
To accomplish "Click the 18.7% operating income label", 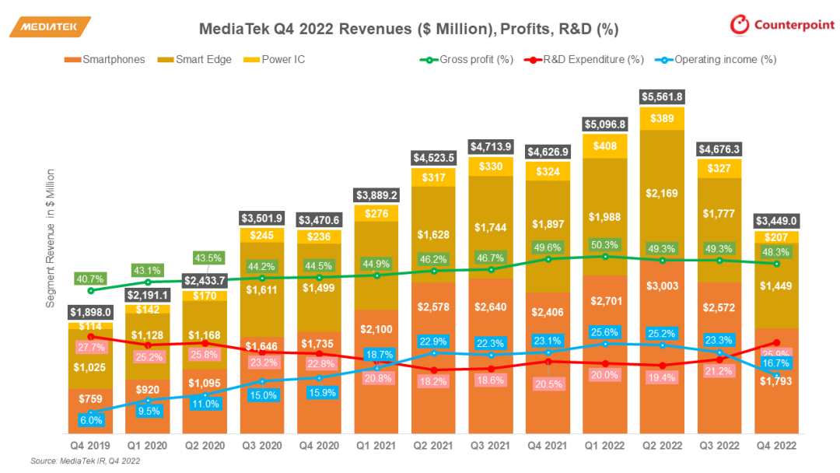I will point(380,355).
